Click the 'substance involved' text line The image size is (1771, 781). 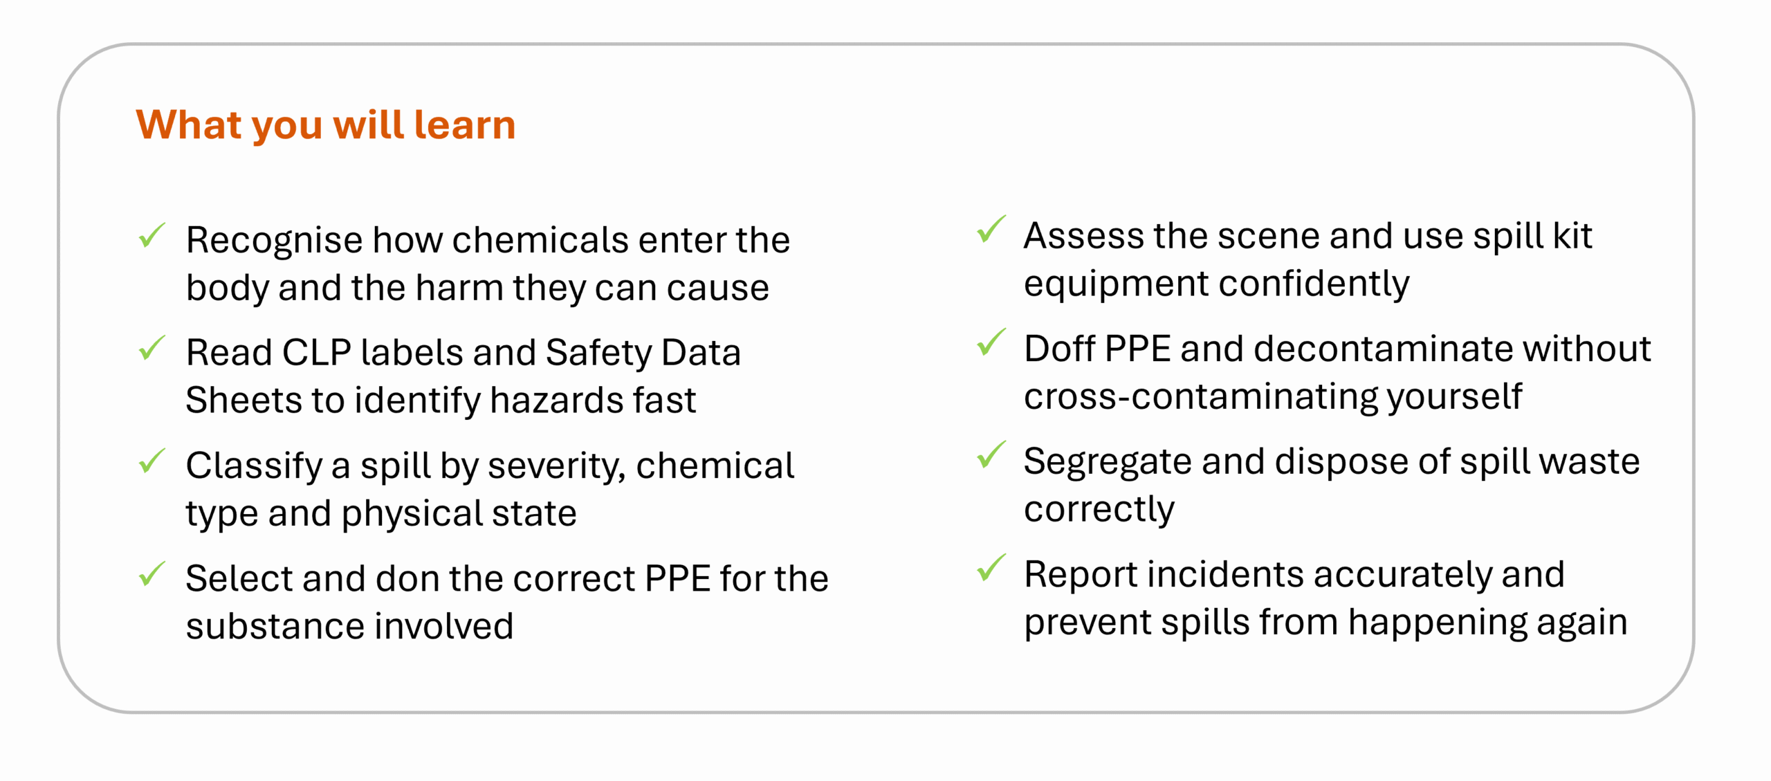click(x=349, y=625)
